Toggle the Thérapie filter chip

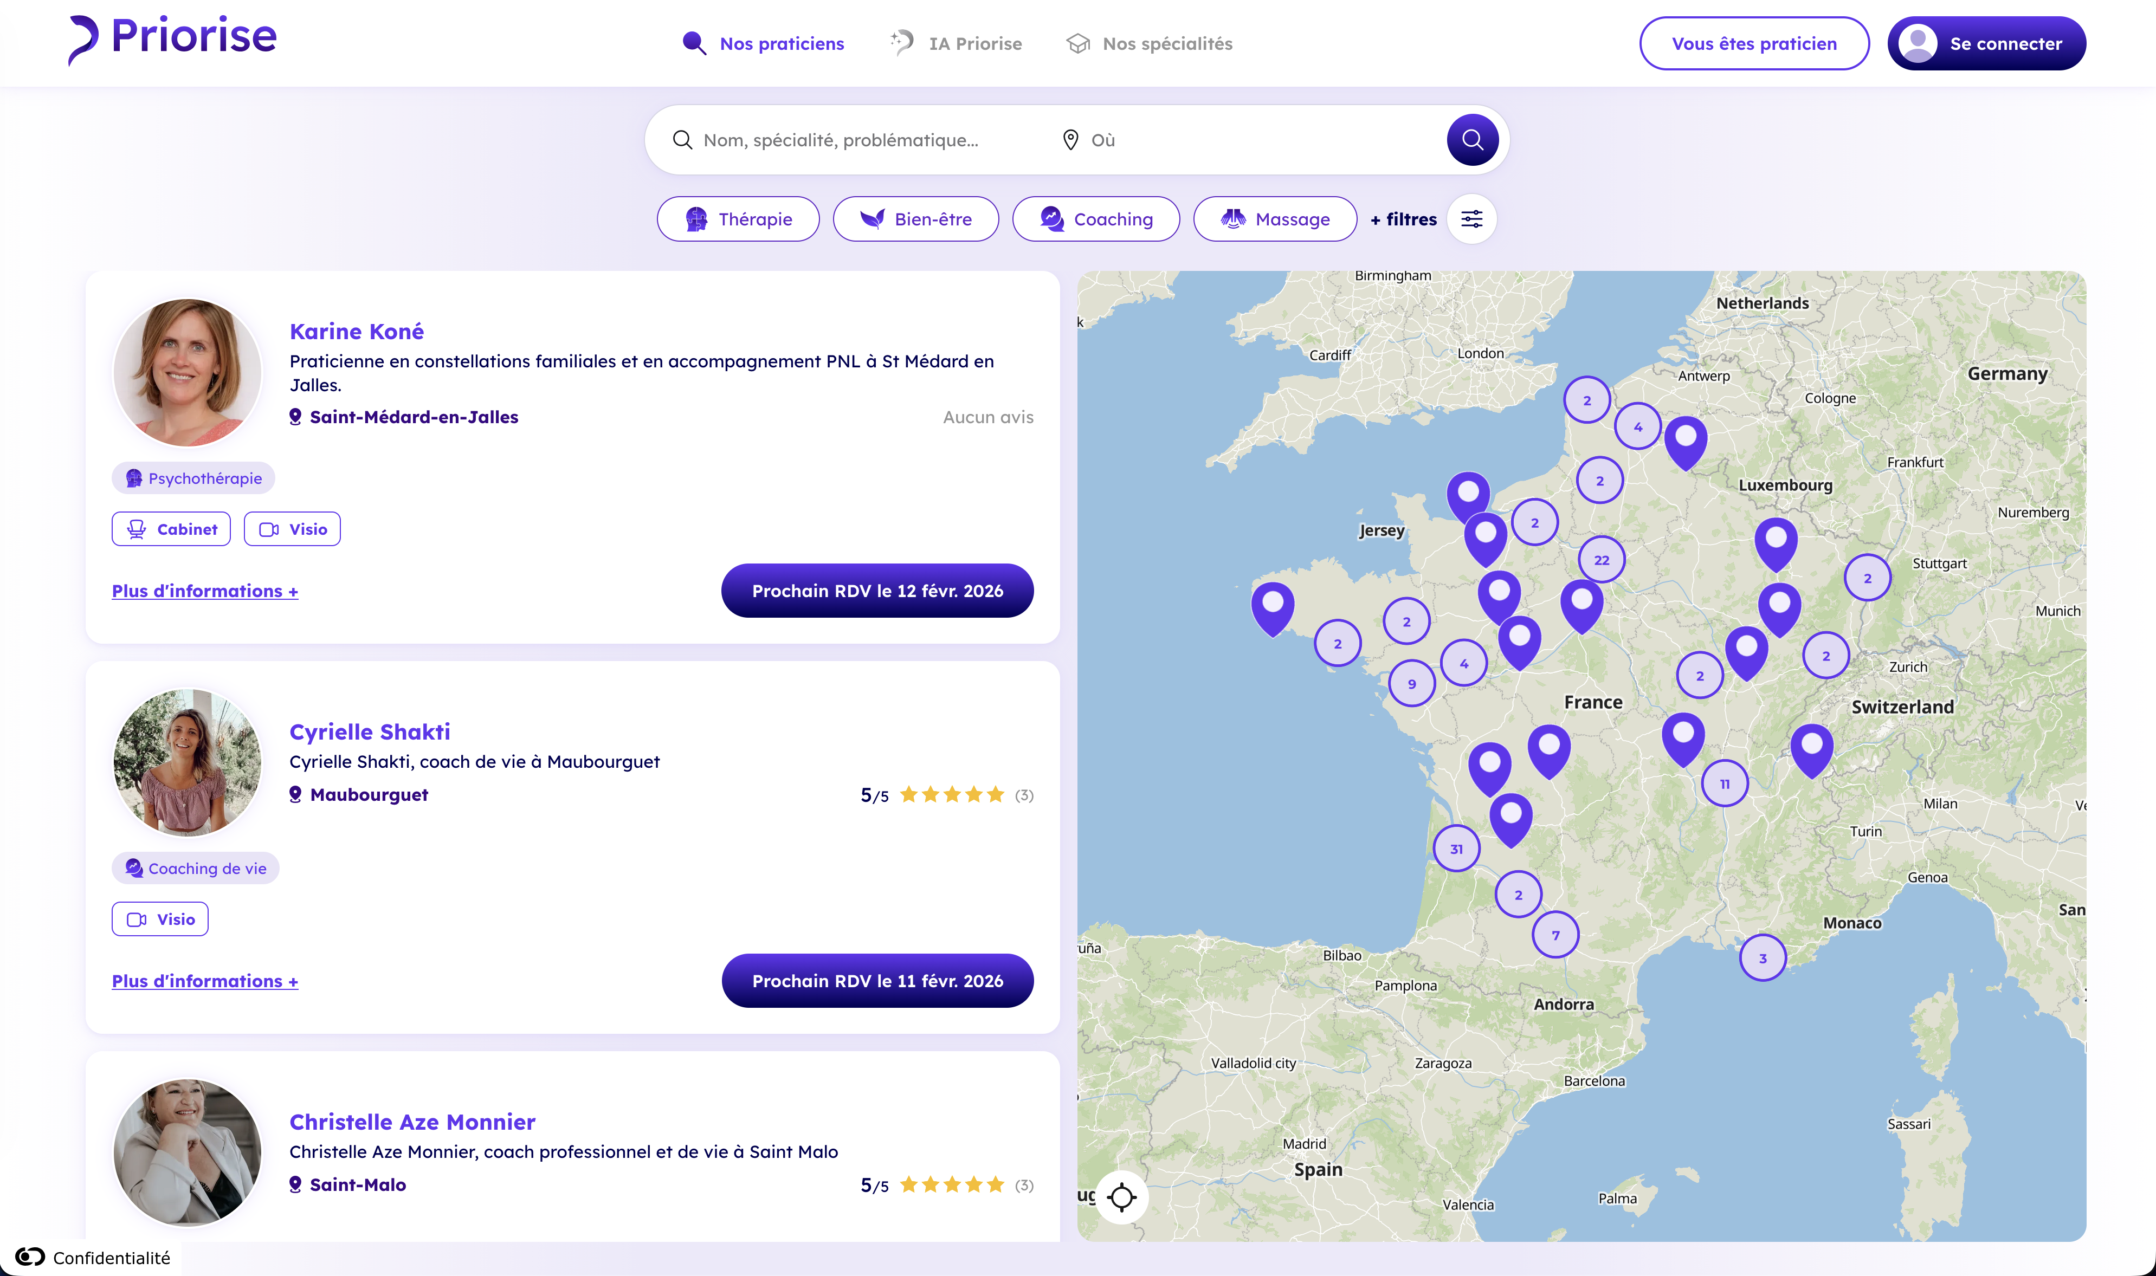pyautogui.click(x=738, y=219)
